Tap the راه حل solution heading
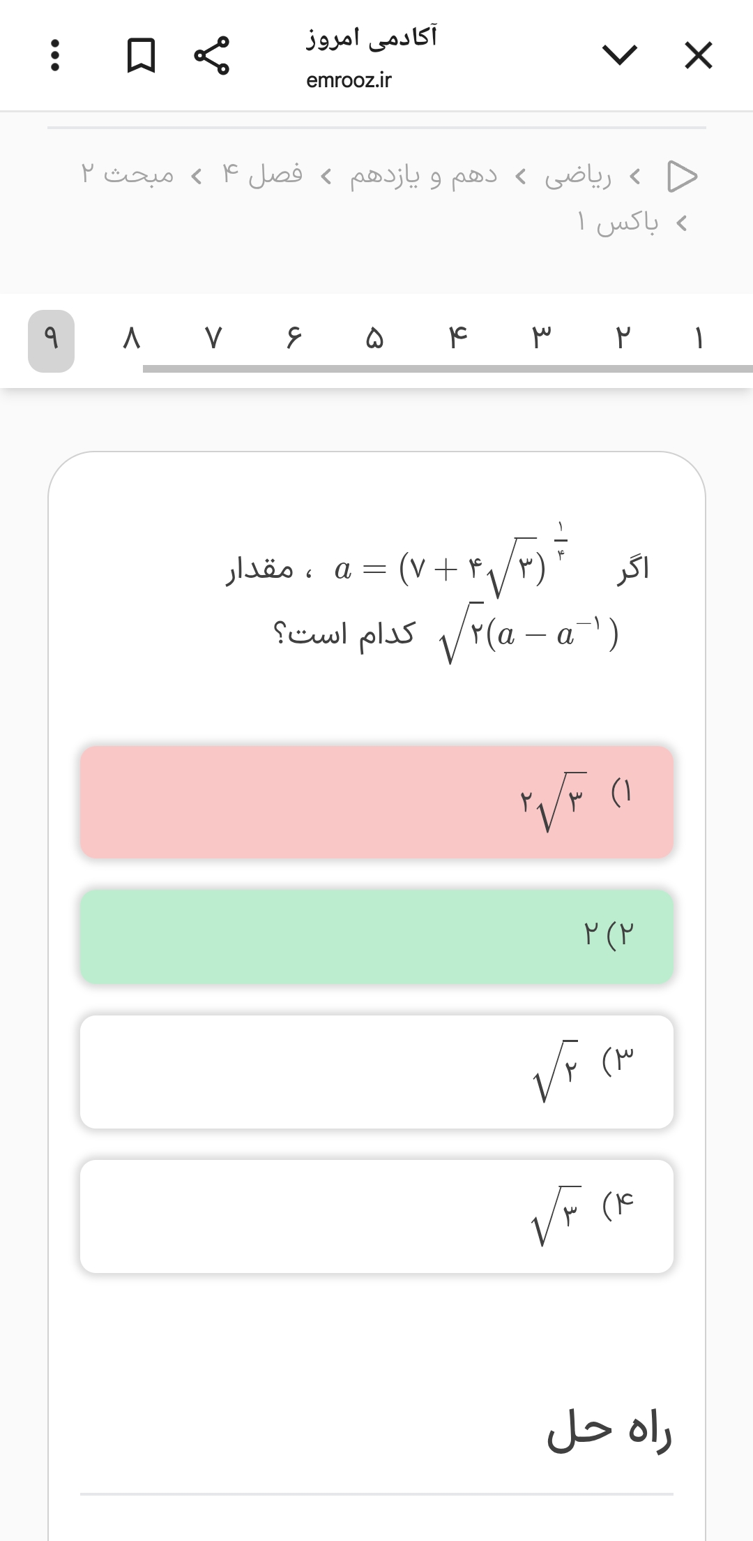The image size is (753, 1541). [609, 1430]
